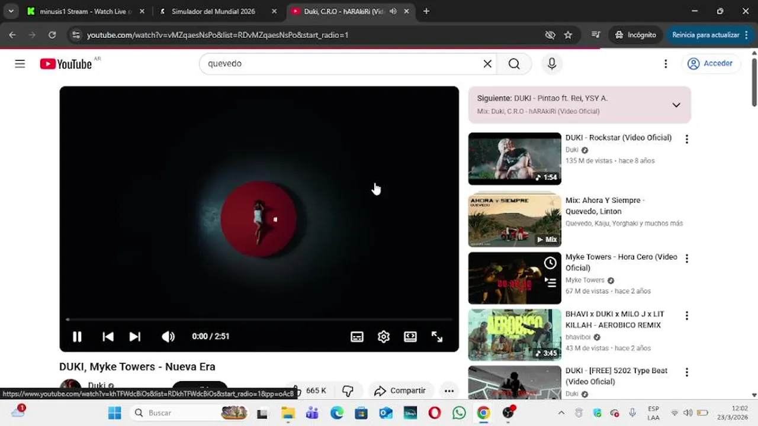Click video title DUKI, Myke Towers - Nueva Era
758x426 pixels.
[137, 367]
